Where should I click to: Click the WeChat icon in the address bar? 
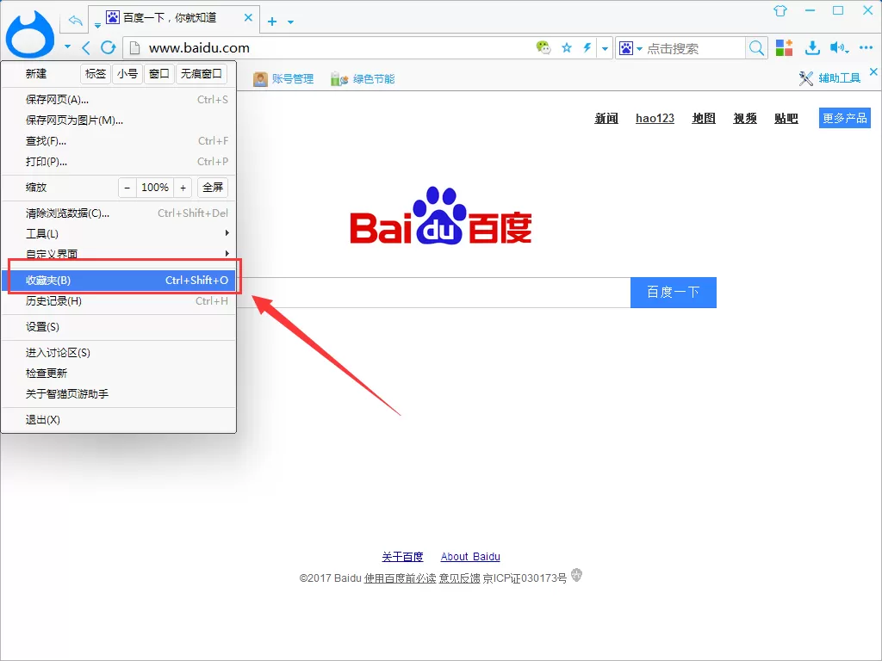543,48
